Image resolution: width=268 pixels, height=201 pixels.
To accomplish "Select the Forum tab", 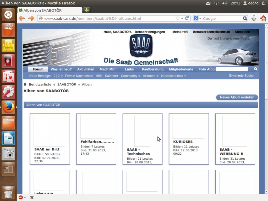I will coord(38,69).
